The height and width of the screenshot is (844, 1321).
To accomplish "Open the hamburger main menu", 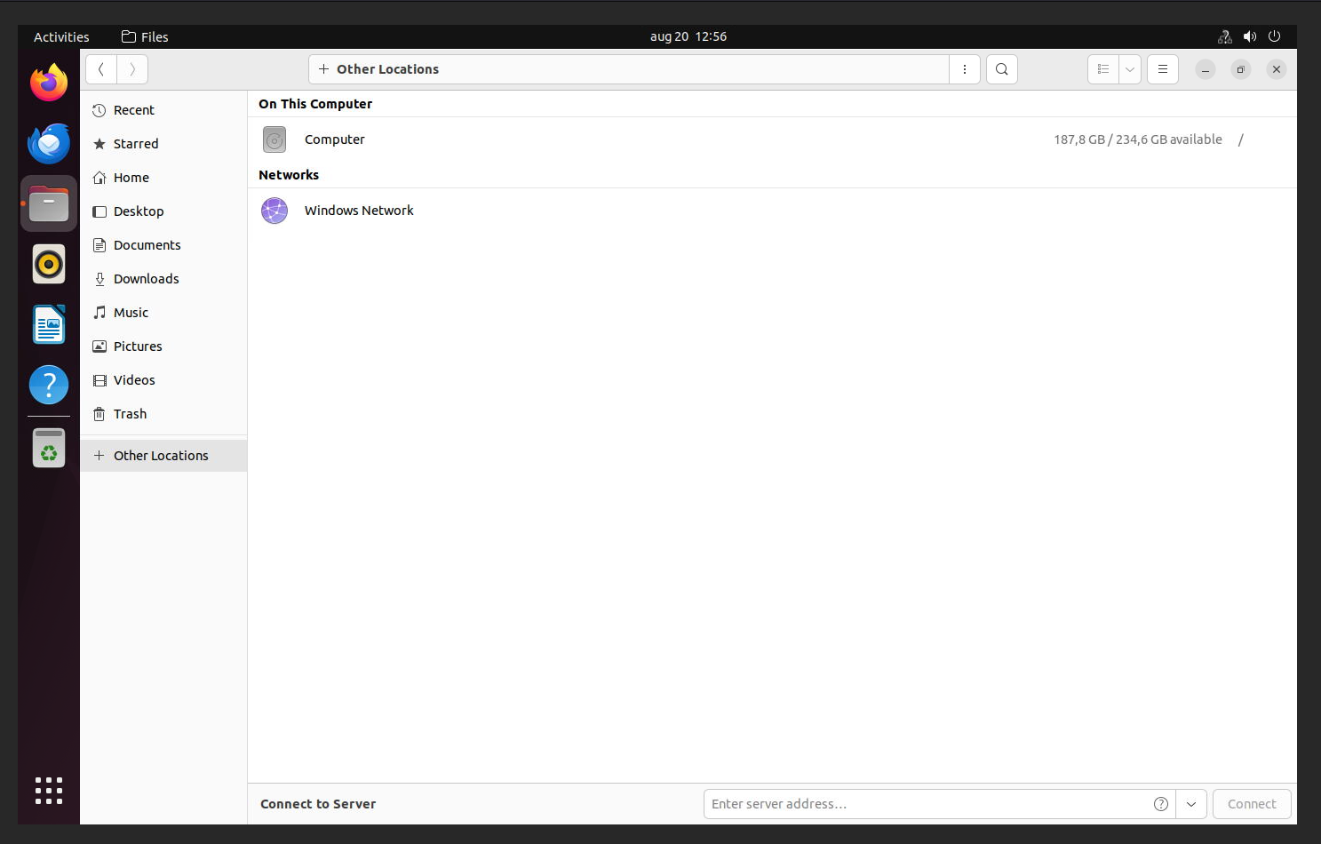I will point(1163,69).
